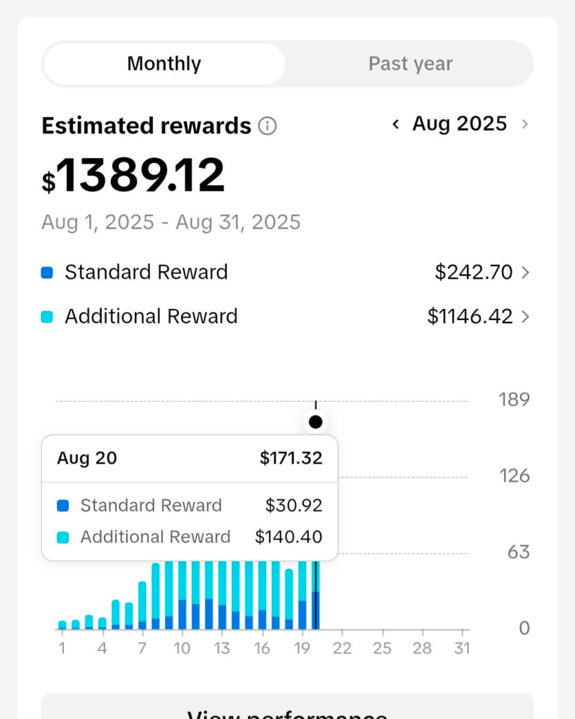Select the chart bar for day 1
Viewport: 575px width, 719px height.
62,625
